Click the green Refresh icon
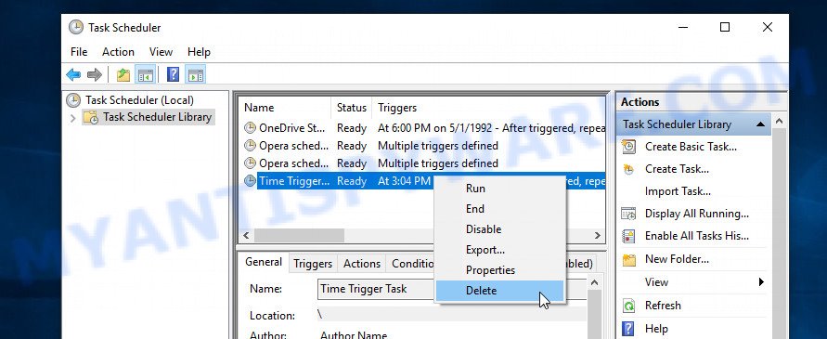 pos(628,306)
